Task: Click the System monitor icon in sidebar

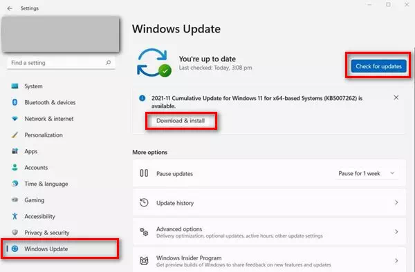Action: click(15, 86)
